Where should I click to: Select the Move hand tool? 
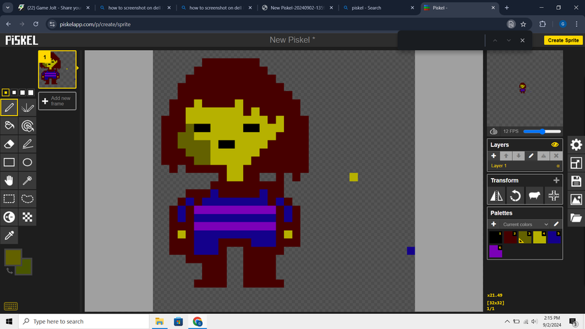pyautogui.click(x=9, y=181)
